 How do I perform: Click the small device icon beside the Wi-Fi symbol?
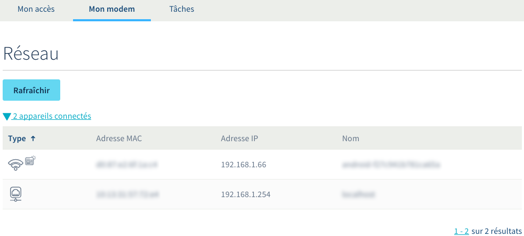pos(30,160)
